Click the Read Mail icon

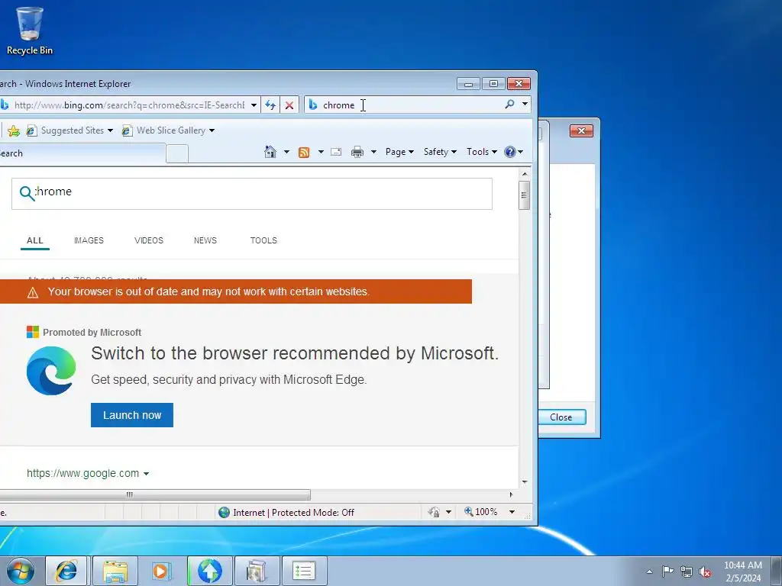336,152
